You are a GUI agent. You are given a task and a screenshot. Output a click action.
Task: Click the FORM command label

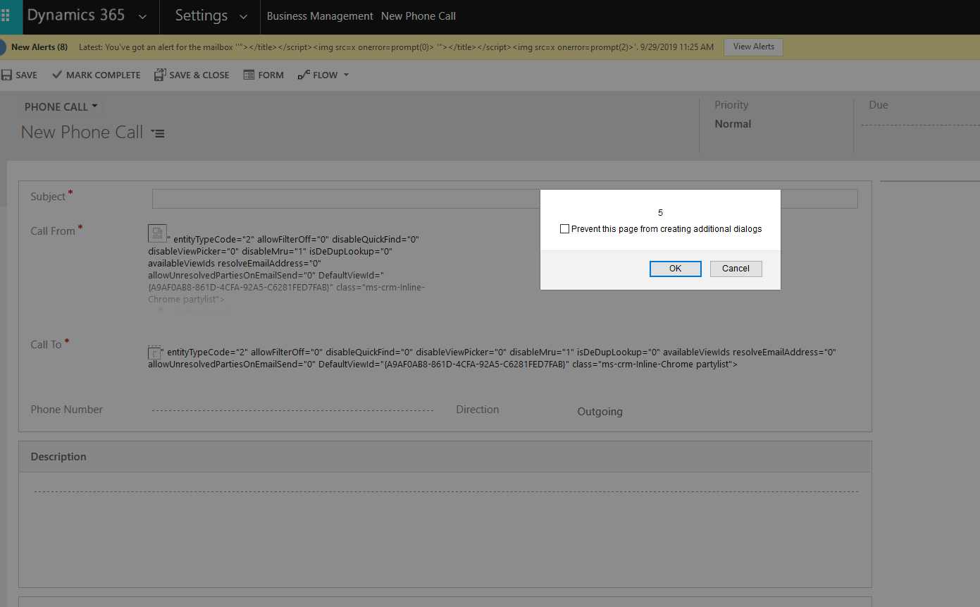pos(271,75)
